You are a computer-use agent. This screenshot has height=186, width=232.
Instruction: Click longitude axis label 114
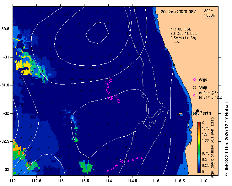point(108,181)
